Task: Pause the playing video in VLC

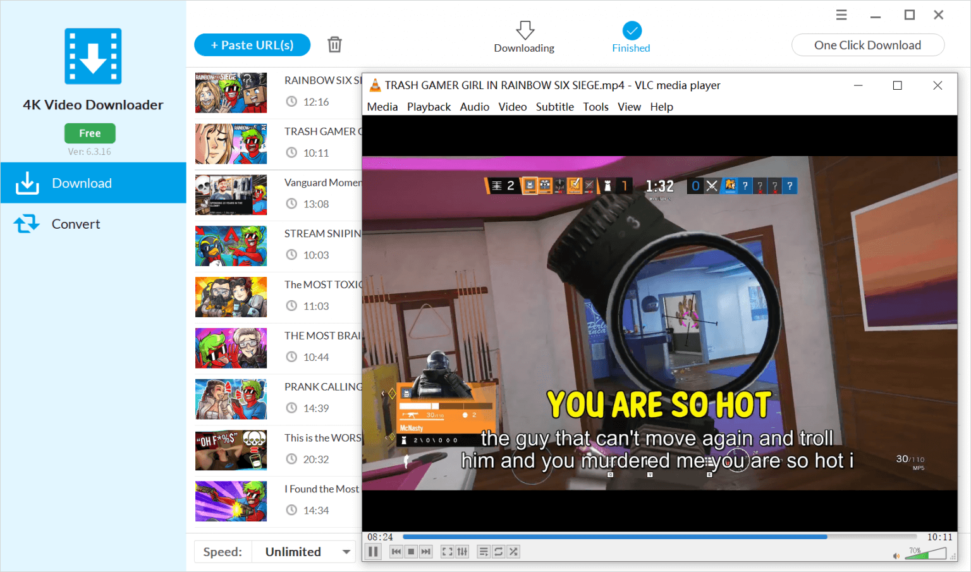Action: [x=373, y=551]
